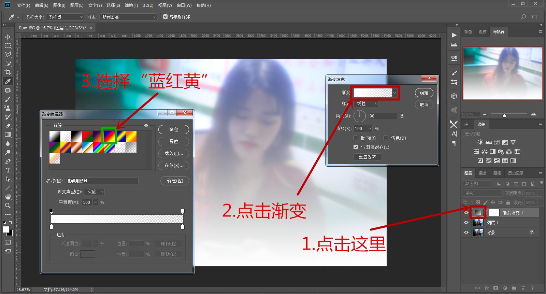Select the Pen tool
The height and width of the screenshot is (294, 546).
pos(8,161)
